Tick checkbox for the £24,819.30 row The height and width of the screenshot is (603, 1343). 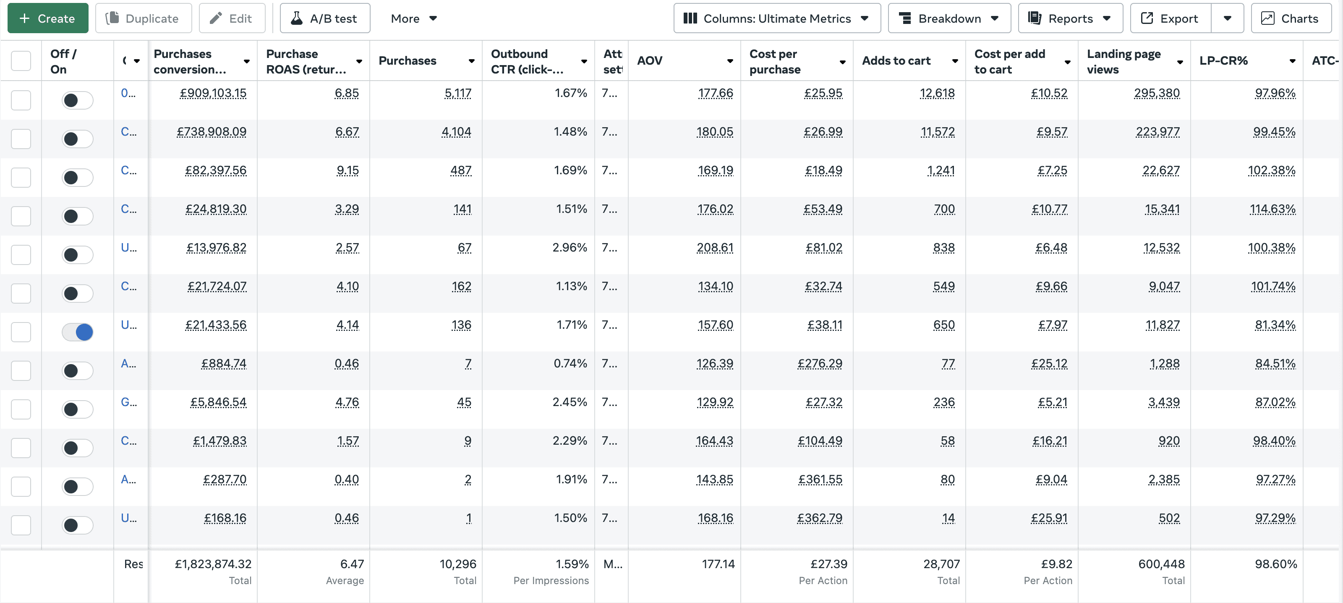tap(21, 216)
